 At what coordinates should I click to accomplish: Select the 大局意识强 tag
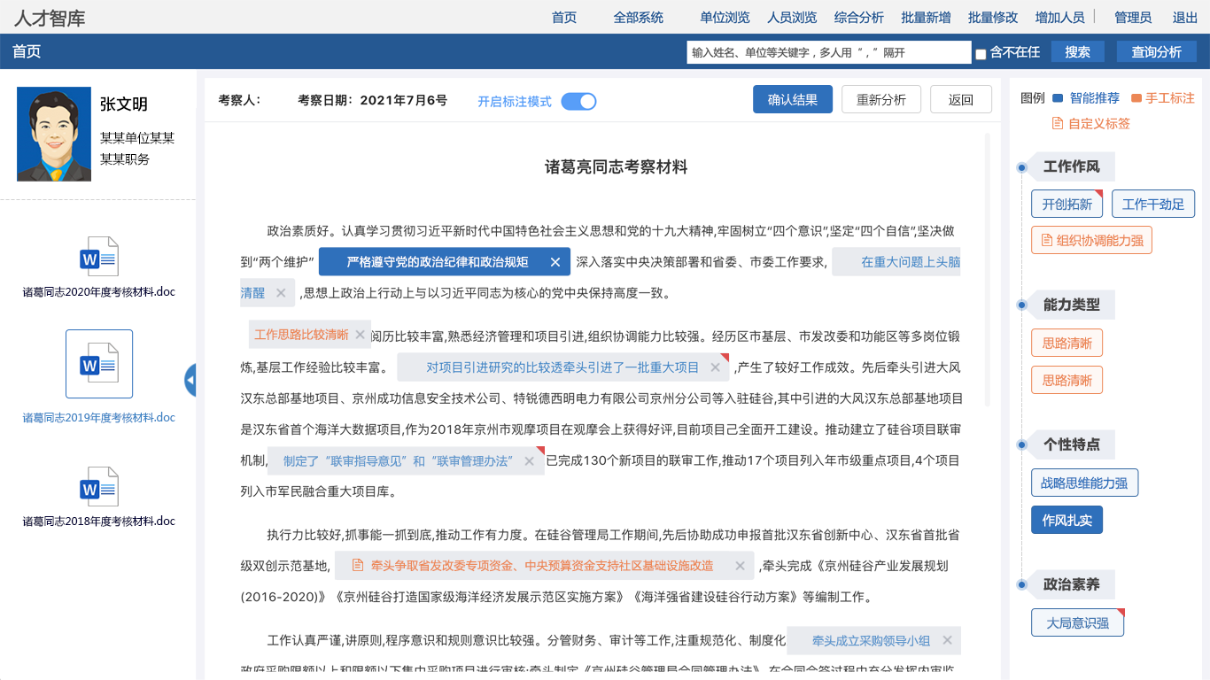click(x=1077, y=622)
